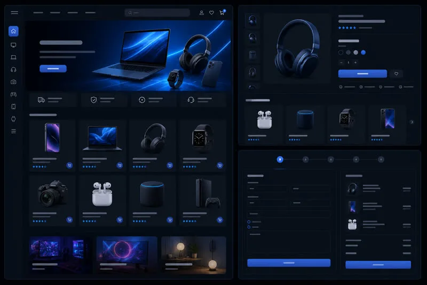The image size is (427, 285).
Task: Click the heart wishlist button on product detail
Action: (396, 74)
